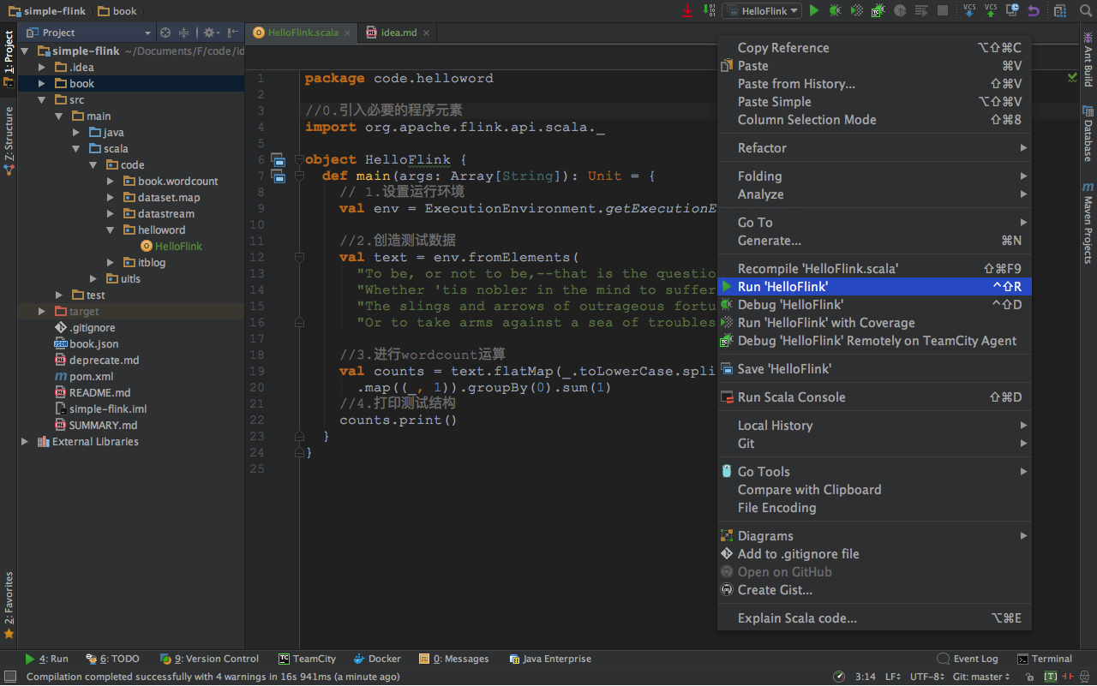Click the Debug bug icon in toolbar

[x=835, y=10]
